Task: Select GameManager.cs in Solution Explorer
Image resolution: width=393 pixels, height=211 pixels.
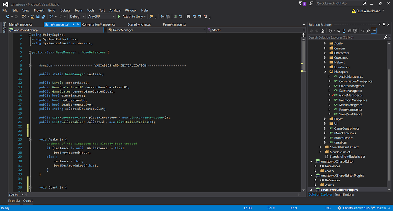Action: pos(351,95)
